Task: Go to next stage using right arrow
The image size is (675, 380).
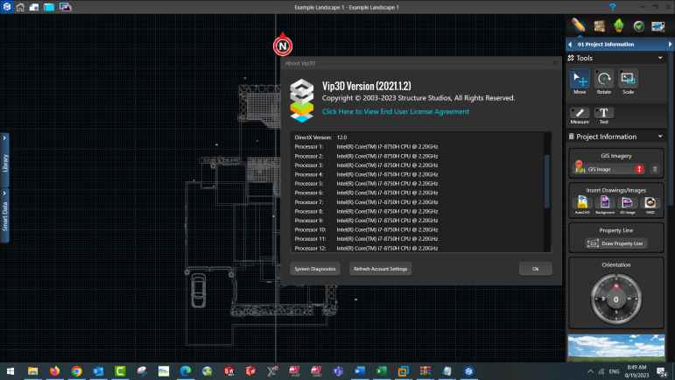Action: [x=670, y=44]
